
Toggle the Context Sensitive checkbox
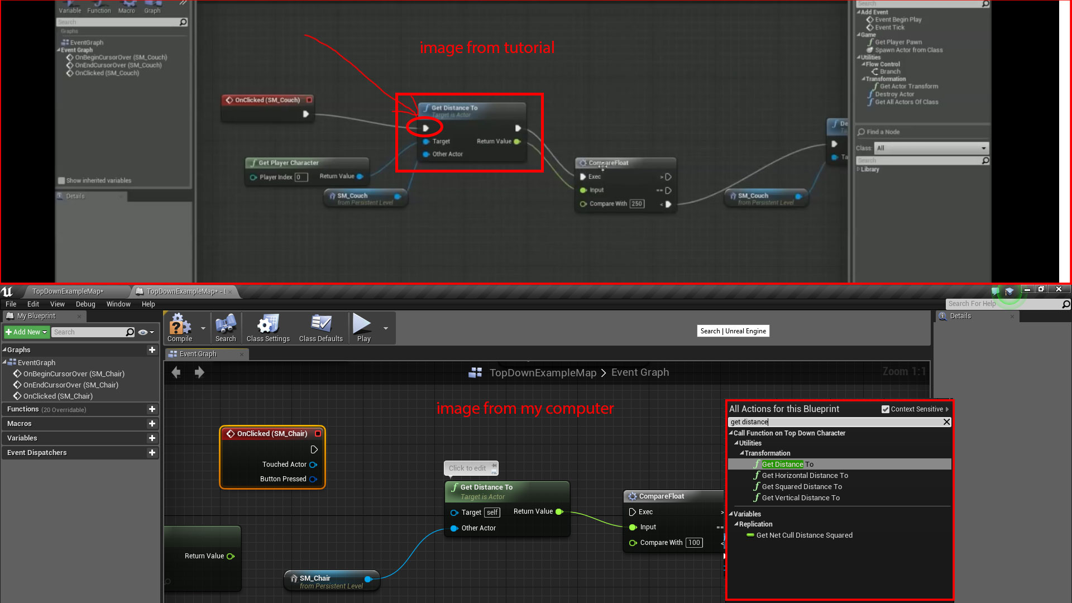885,409
